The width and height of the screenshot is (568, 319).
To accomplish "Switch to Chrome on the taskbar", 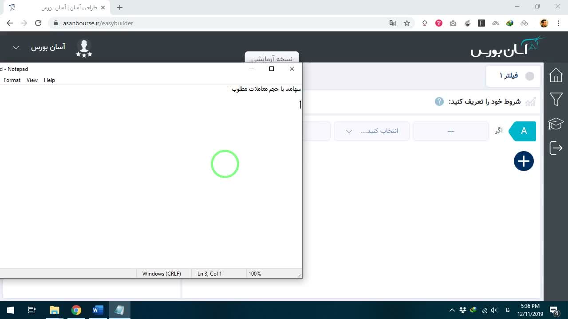I will point(76,310).
